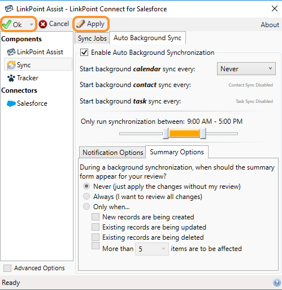Open the Tracker paw icon

click(11, 78)
